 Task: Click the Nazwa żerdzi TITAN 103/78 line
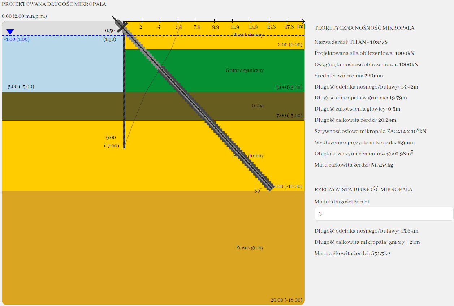(351, 42)
